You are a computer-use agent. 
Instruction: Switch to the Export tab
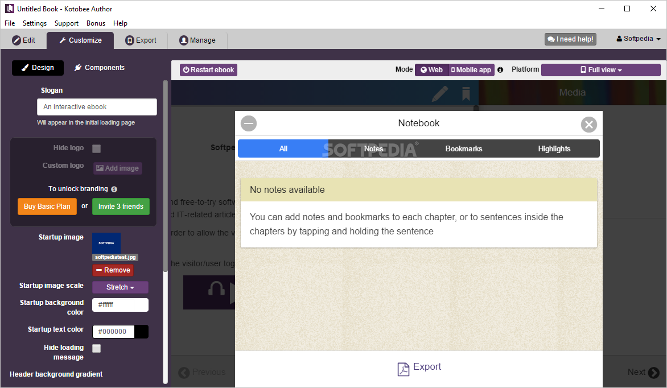click(x=141, y=40)
